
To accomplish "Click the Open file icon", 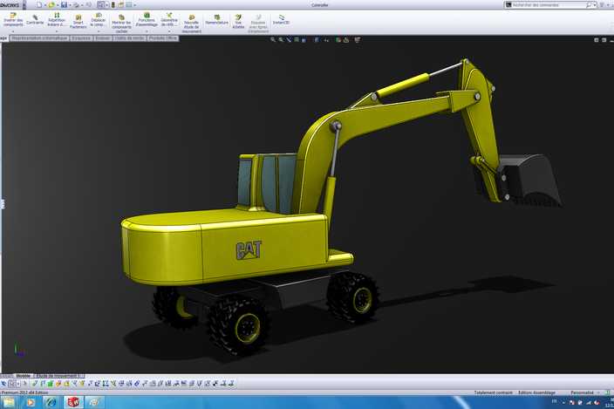I will pos(51,4).
